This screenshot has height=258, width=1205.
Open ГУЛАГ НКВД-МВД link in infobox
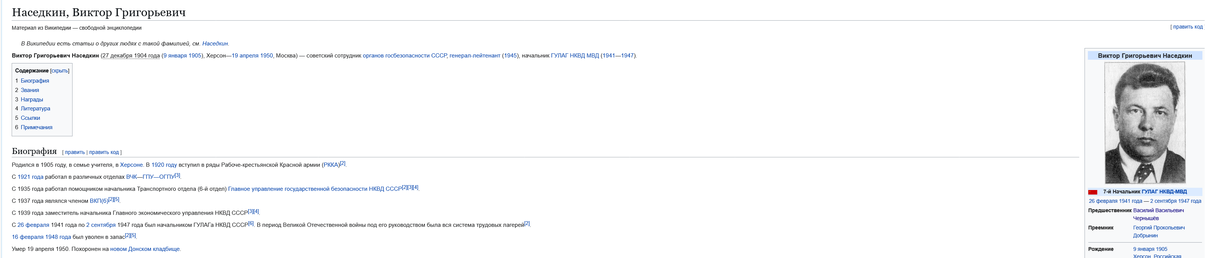click(x=1164, y=192)
